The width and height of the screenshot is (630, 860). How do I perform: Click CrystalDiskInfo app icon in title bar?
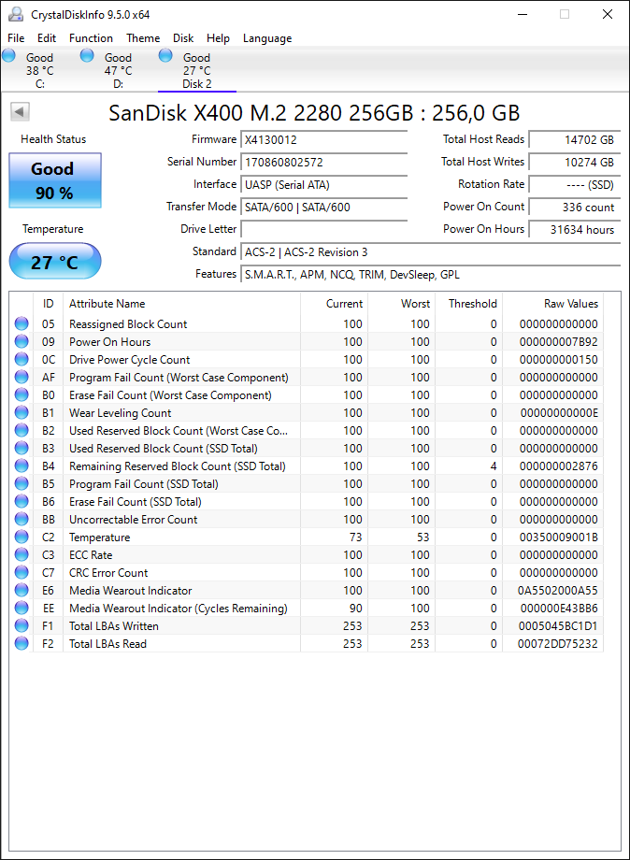[x=16, y=14]
